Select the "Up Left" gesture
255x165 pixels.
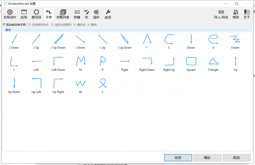[x=36, y=85]
